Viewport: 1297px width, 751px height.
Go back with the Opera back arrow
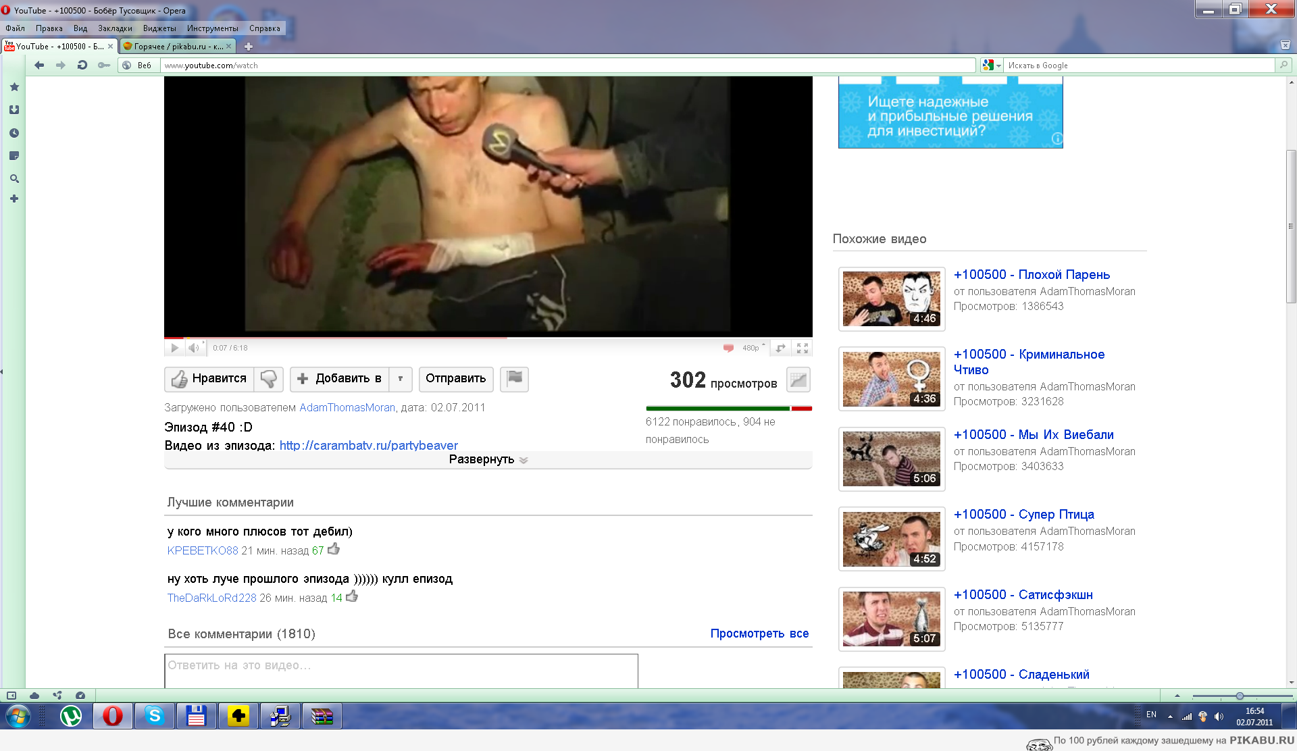coord(39,65)
